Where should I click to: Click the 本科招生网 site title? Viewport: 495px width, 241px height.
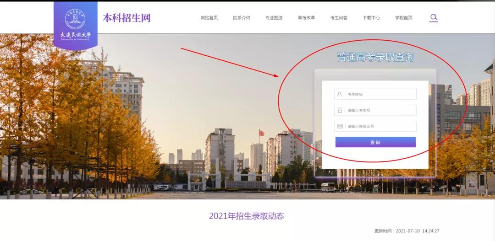(x=126, y=18)
